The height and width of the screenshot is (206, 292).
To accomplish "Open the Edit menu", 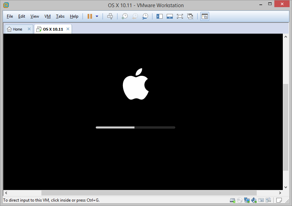I will tap(22, 16).
